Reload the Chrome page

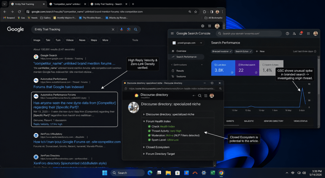[x=19, y=12]
